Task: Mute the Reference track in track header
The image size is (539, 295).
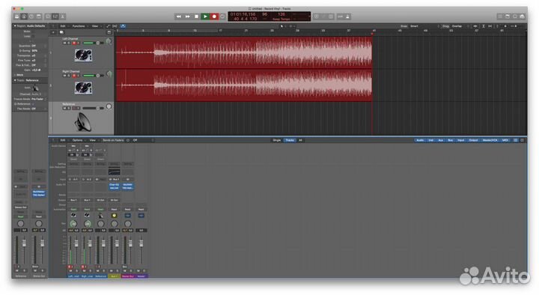Action: pyautogui.click(x=64, y=108)
